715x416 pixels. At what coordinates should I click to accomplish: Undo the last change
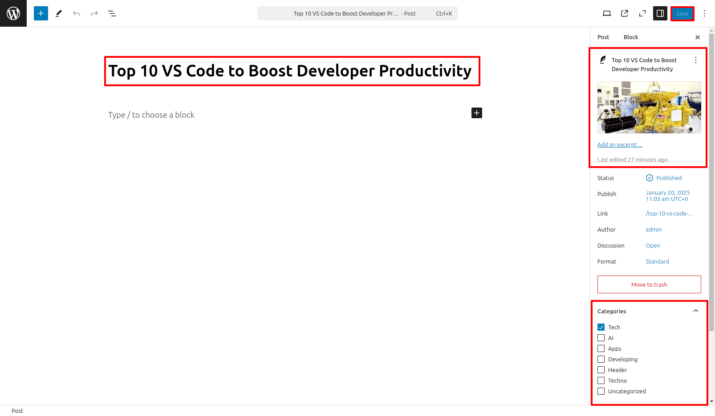pos(77,13)
